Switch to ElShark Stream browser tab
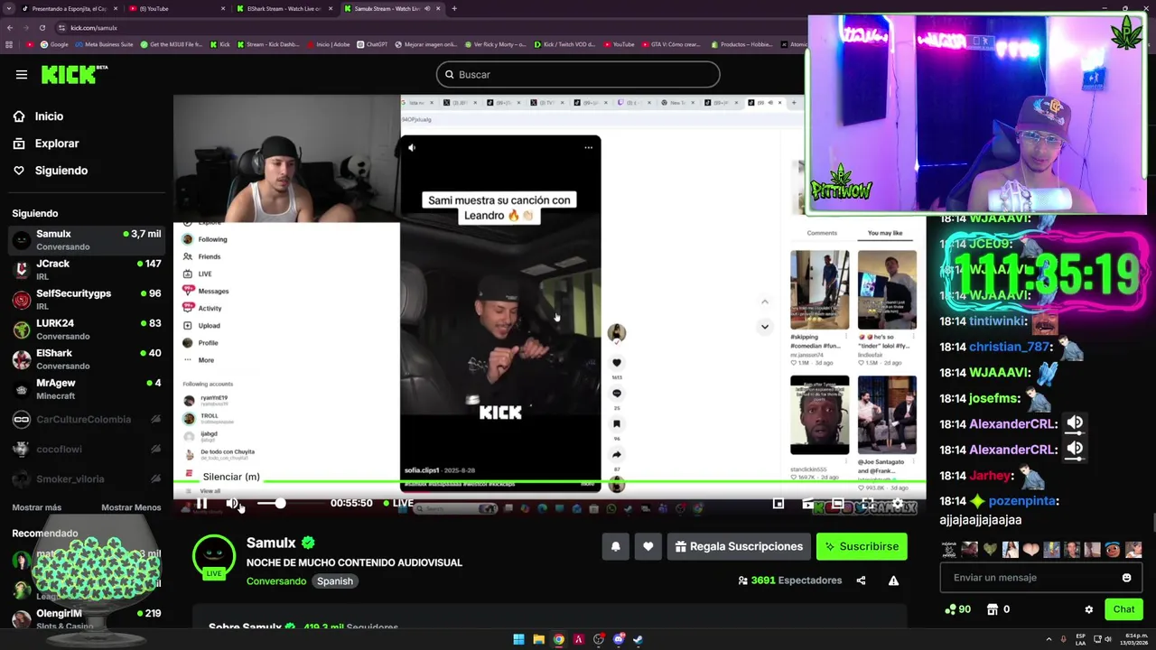Image resolution: width=1156 pixels, height=650 pixels. (284, 8)
